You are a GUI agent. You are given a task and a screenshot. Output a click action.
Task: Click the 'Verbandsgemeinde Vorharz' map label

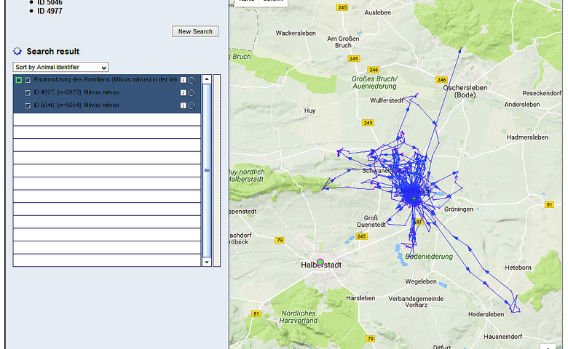(x=416, y=302)
